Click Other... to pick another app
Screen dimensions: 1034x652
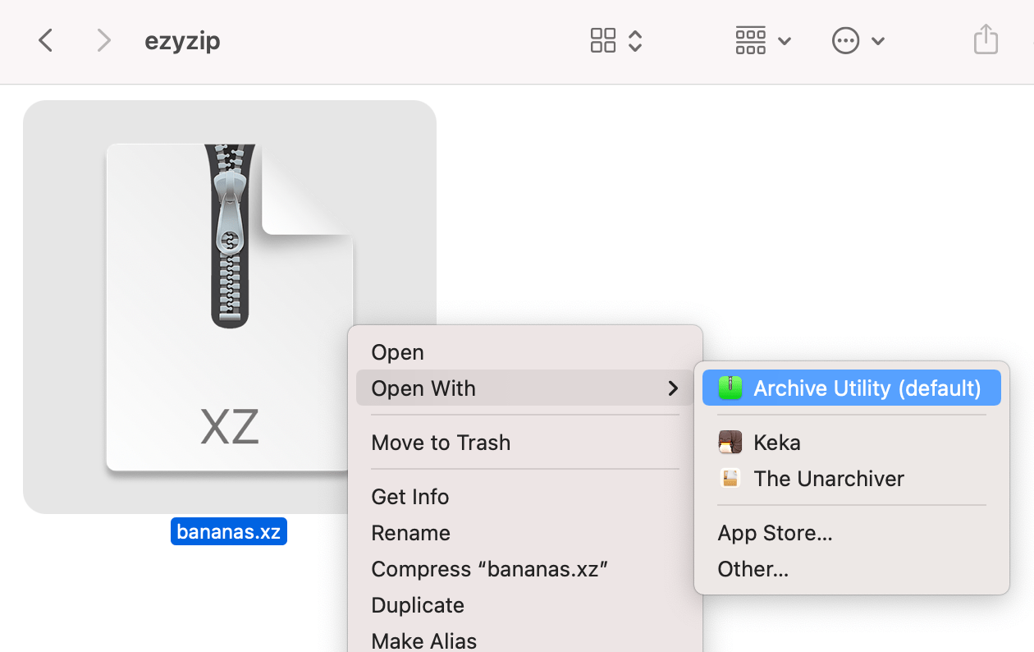pos(753,568)
